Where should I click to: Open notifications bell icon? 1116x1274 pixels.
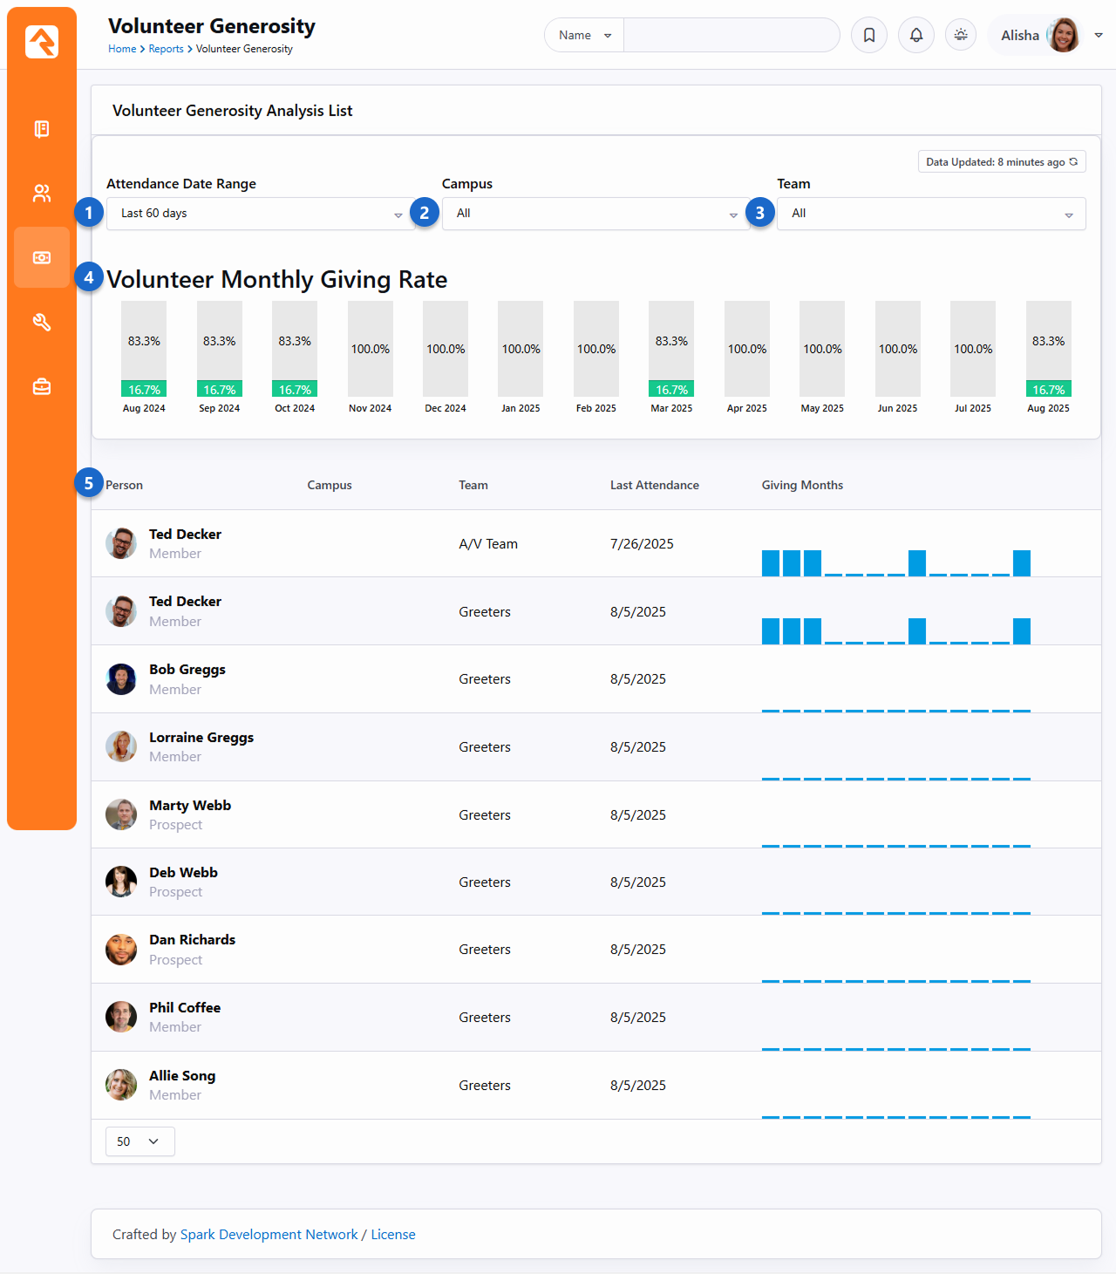click(916, 36)
